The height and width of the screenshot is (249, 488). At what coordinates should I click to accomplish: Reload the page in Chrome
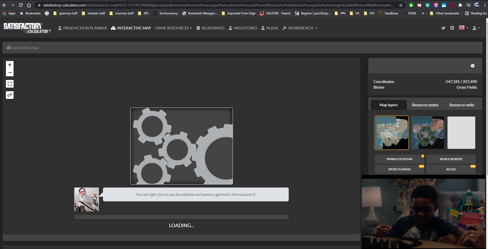(21, 5)
